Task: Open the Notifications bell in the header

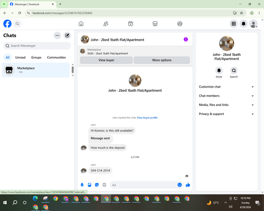Action: pos(243,24)
